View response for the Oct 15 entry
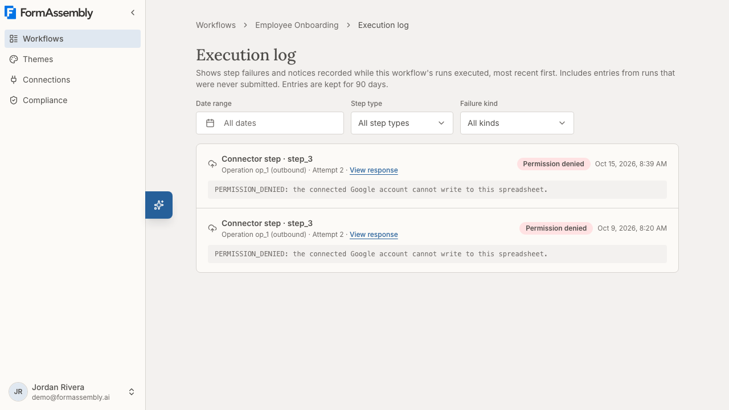 pyautogui.click(x=374, y=170)
